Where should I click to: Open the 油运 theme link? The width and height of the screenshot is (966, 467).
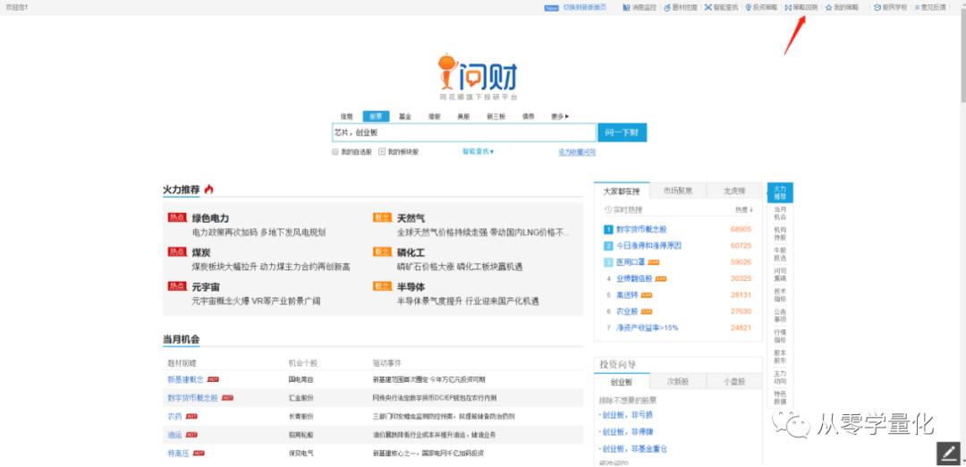tap(175, 435)
